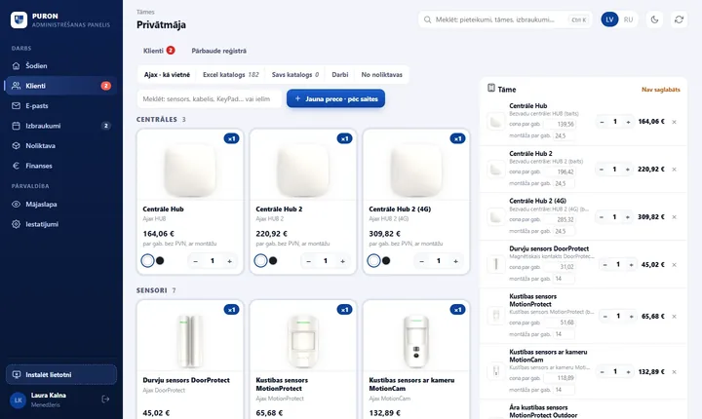
Task: Click the Tāmes breadcrumb link
Action: coord(145,12)
